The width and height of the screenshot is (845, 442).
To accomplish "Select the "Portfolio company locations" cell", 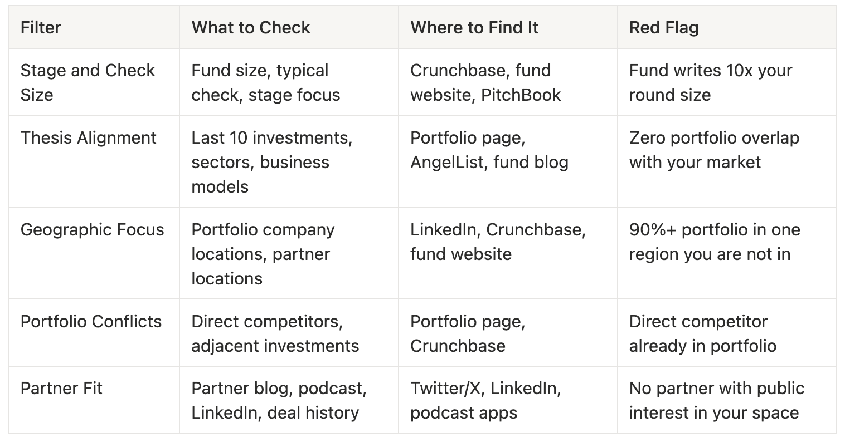I will (x=263, y=254).
